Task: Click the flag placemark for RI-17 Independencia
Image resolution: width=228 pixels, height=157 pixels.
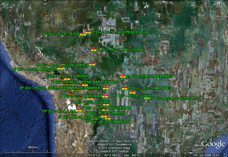Action: pyautogui.click(x=88, y=32)
